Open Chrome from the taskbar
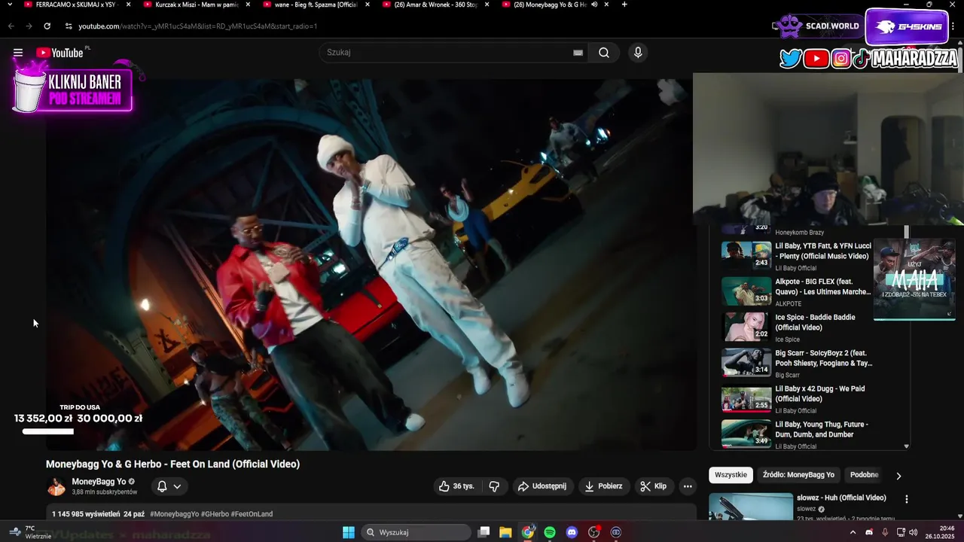 [x=528, y=532]
